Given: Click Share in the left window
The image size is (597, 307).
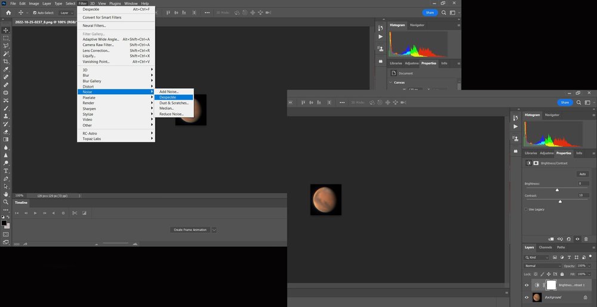Looking at the screenshot, I should [x=430, y=13].
